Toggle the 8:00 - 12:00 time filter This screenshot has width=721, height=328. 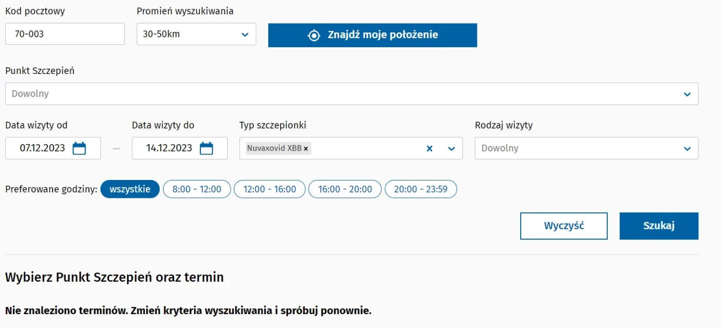197,189
